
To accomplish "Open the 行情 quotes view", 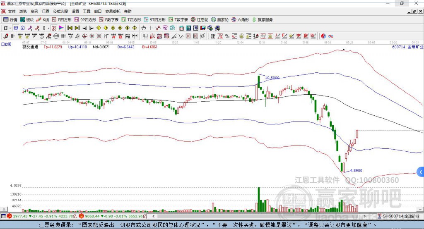I will point(10,20).
